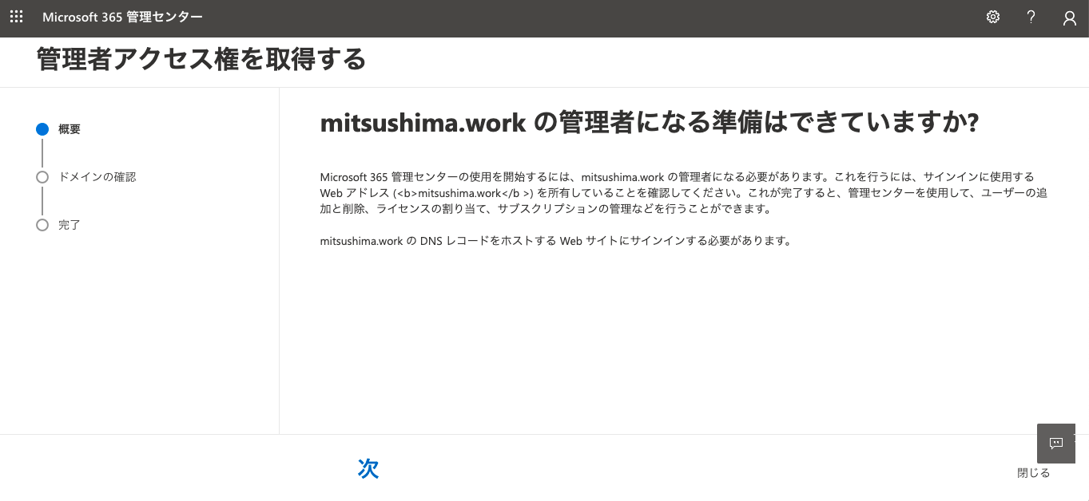This screenshot has width=1089, height=501.
Task: Open the help question mark icon
Action: pos(1031,17)
